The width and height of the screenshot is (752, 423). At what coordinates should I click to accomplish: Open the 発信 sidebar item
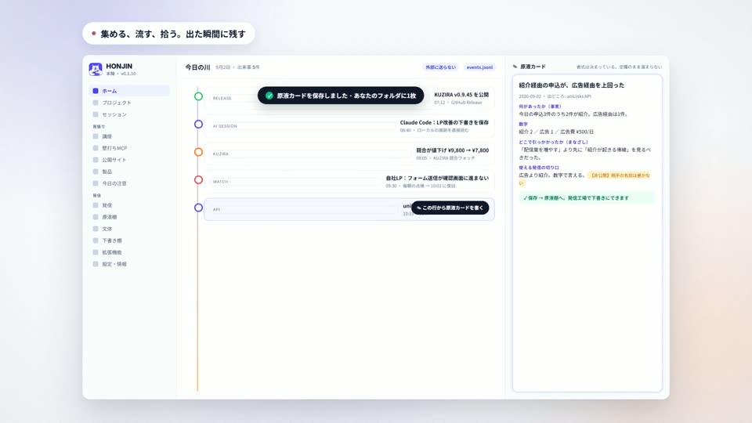tap(129, 205)
